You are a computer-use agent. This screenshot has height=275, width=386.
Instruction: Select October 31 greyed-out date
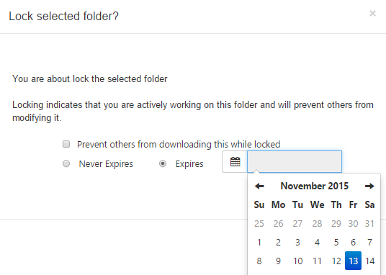pyautogui.click(x=369, y=224)
